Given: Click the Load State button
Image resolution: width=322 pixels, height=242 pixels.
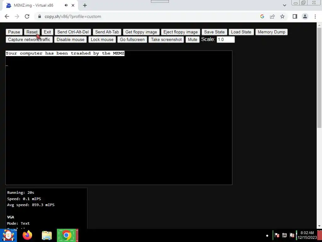Looking at the screenshot, I should 241,32.
